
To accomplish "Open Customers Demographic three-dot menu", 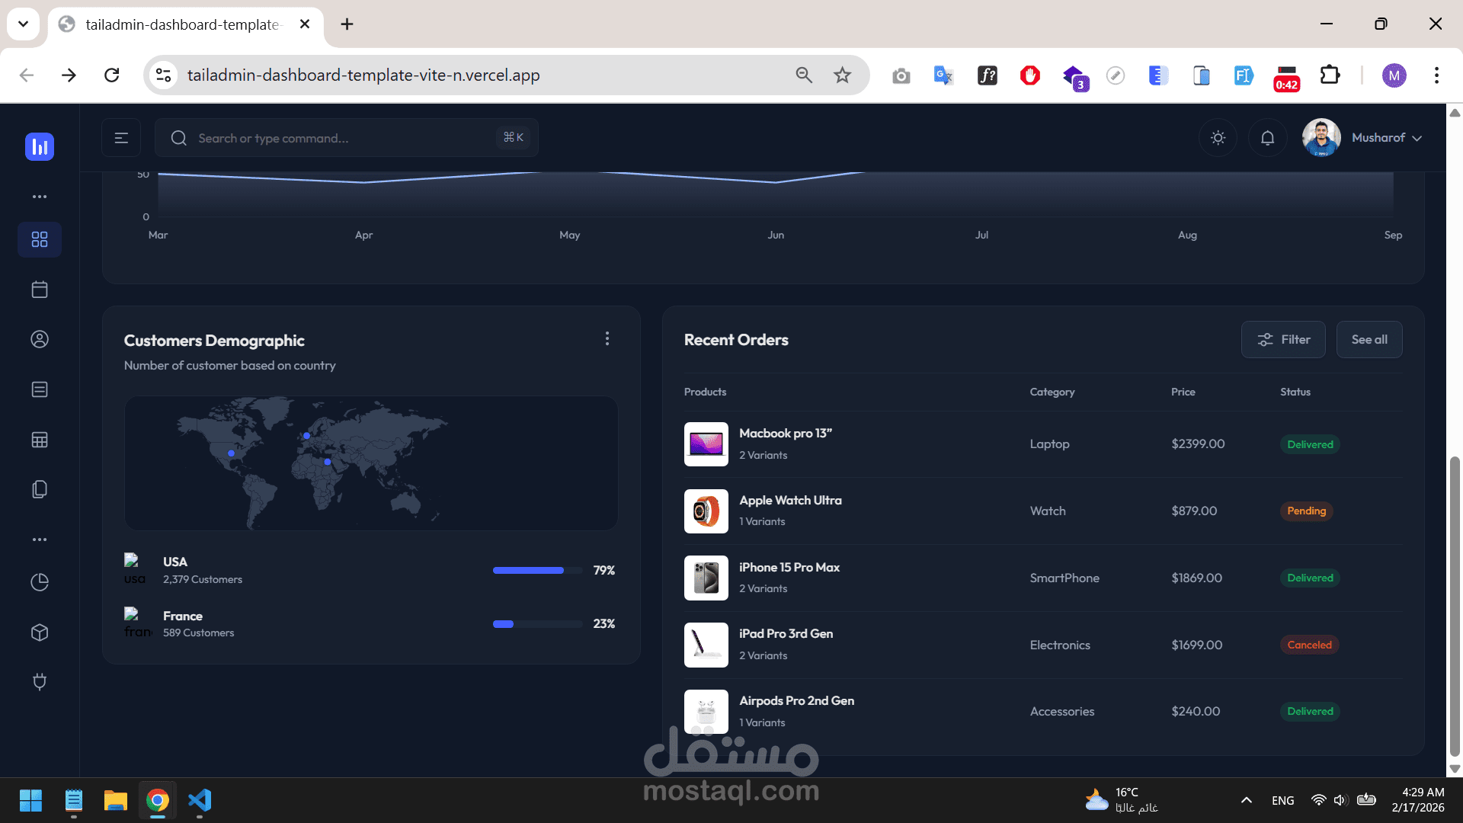I will click(x=607, y=338).
